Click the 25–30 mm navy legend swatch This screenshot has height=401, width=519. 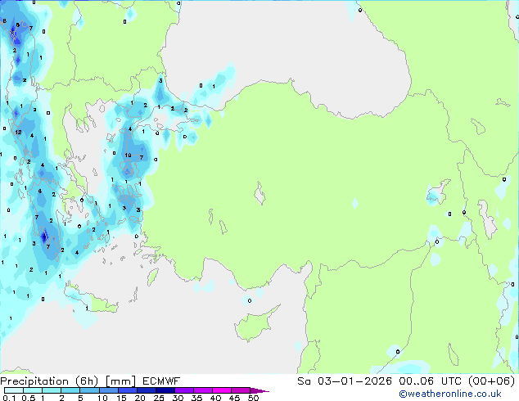165,390
